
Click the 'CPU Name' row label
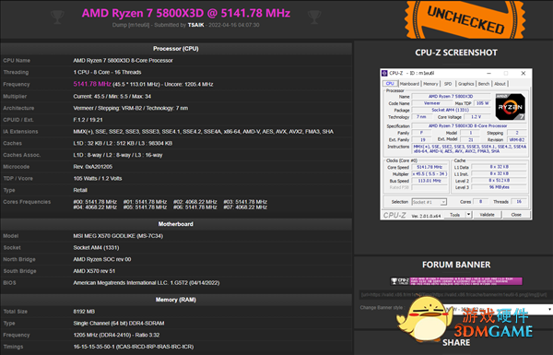(x=17, y=61)
